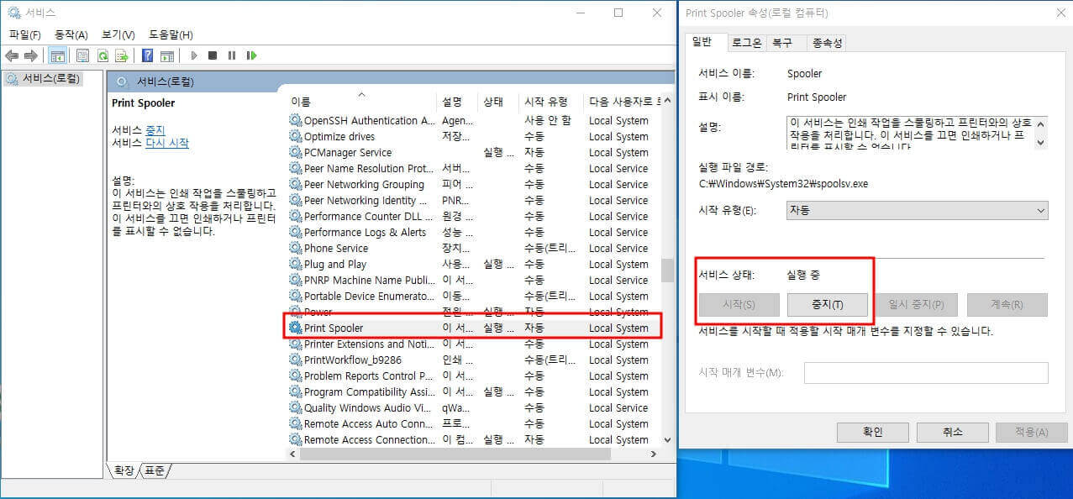Open help with the blue question mark icon
Image resolution: width=1073 pixels, height=499 pixels.
(148, 55)
